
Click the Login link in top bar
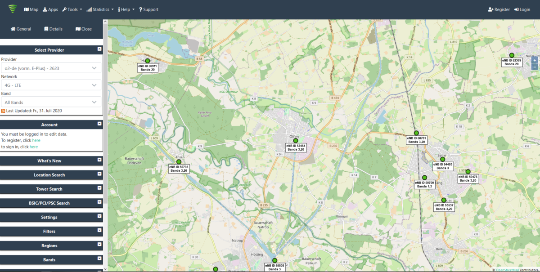pos(522,9)
